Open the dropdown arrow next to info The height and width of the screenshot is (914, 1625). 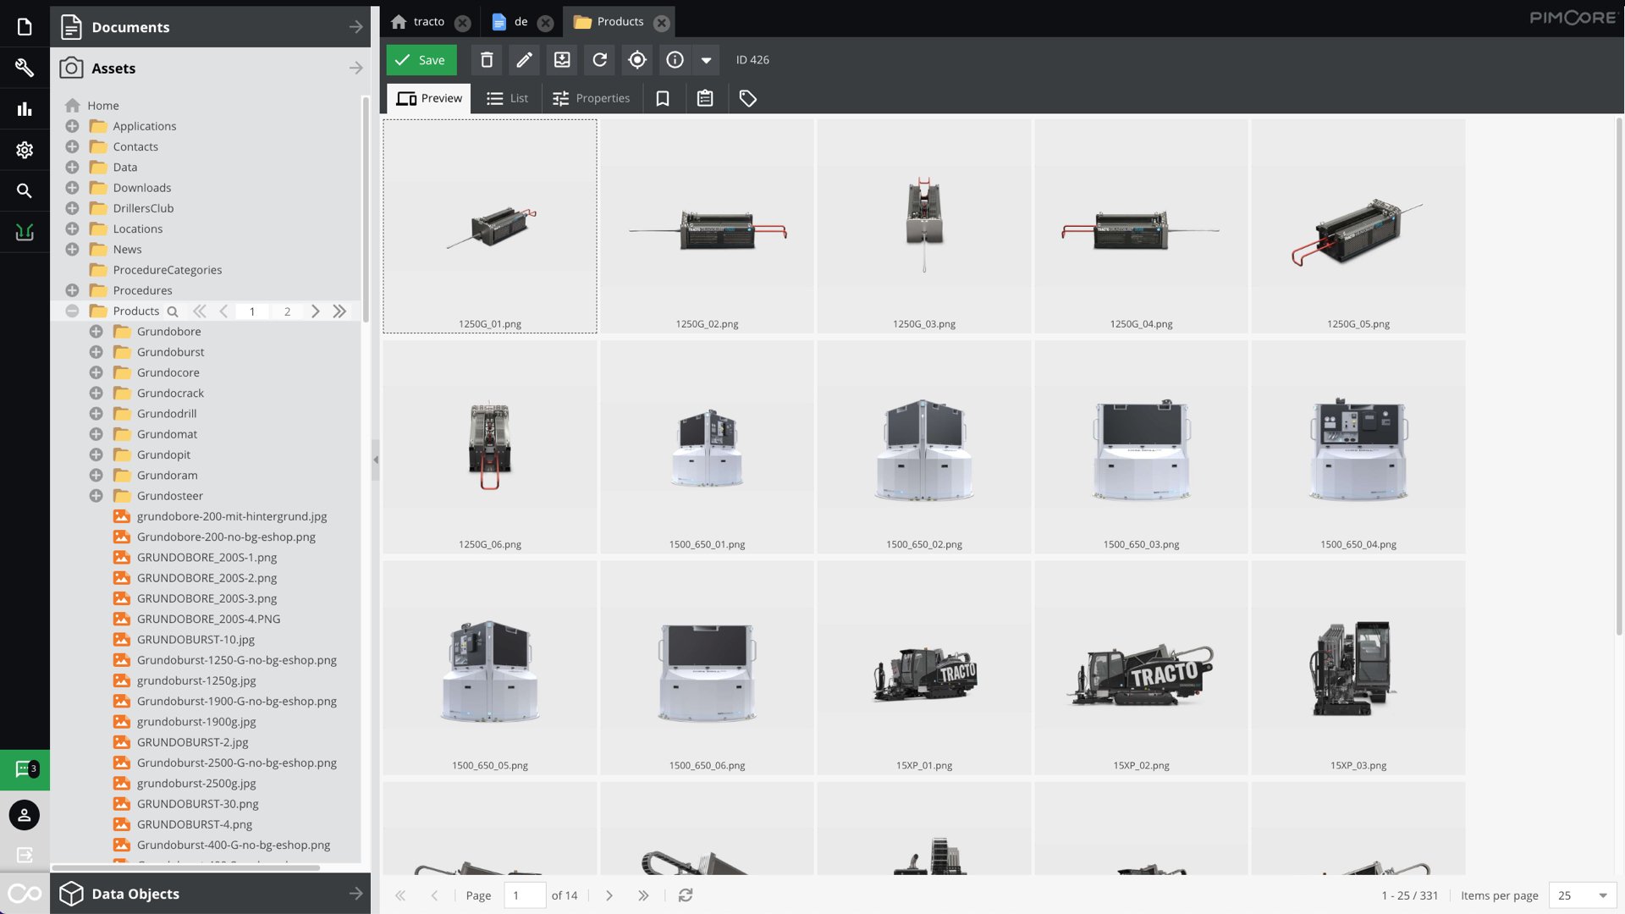706,60
